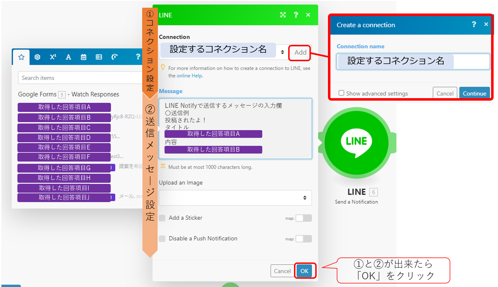Select the item 取得した回答項目I in Google Forms list
Image resolution: width=498 pixels, height=287 pixels.
(64, 188)
